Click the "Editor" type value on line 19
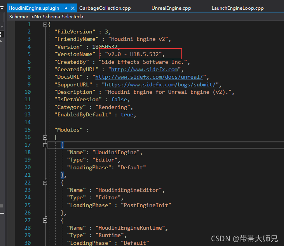The width and height of the screenshot is (284, 246). (x=105, y=160)
